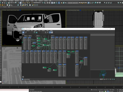Screen dimensions: 123x92
Task: Pick material from object with eyedropper
Action: coord(26,32)
